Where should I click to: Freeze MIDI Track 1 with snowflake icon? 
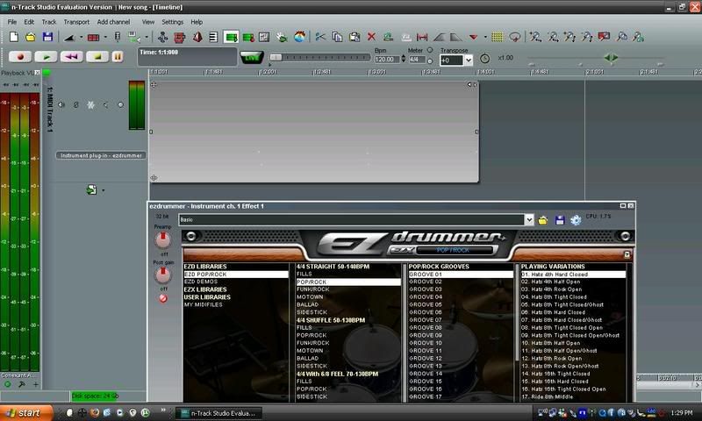(x=90, y=104)
